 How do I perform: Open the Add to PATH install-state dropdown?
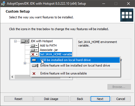(34, 45)
